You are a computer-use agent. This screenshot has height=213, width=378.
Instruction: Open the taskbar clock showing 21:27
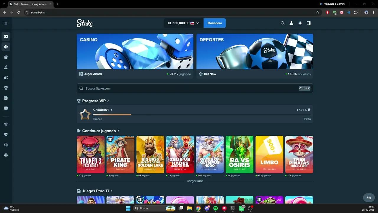[x=369, y=208]
